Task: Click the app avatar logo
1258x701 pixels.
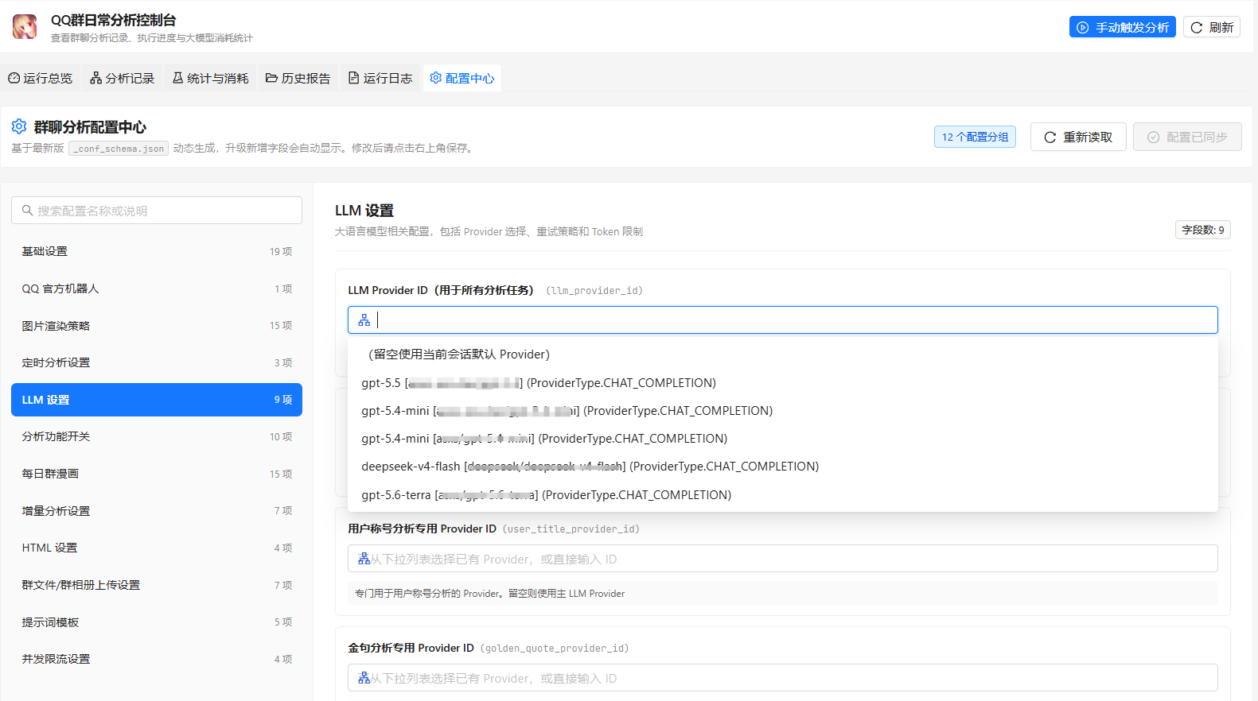Action: click(x=25, y=26)
